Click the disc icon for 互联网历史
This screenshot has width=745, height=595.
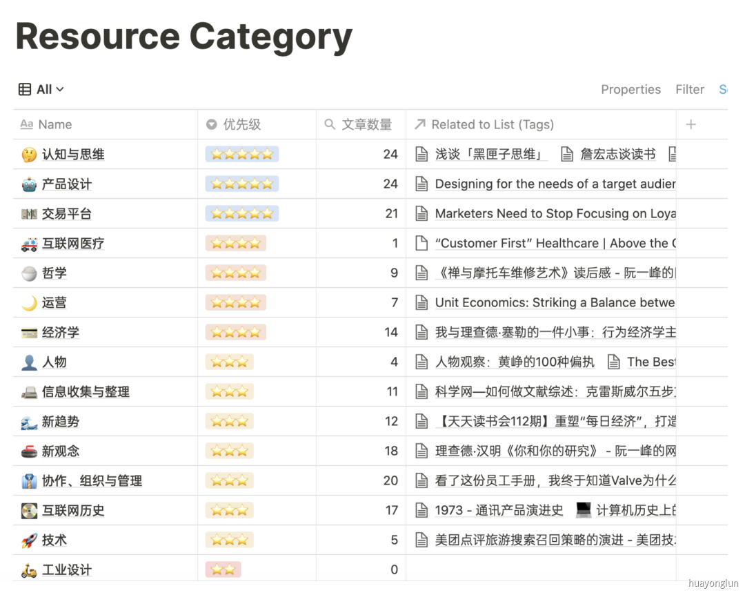(x=29, y=511)
